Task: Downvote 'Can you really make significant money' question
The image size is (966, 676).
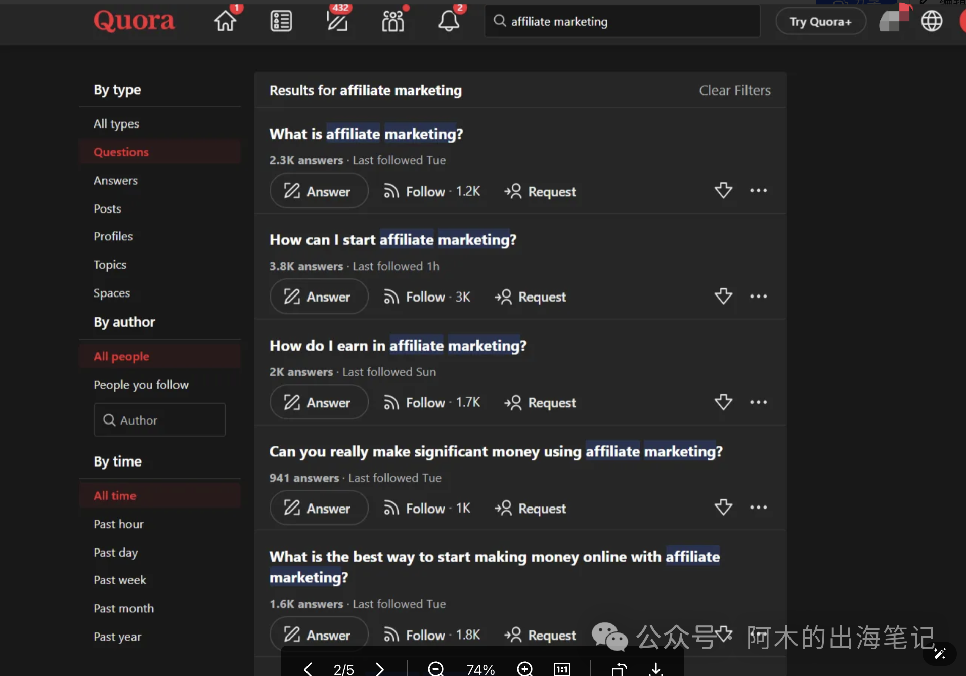Action: (723, 508)
